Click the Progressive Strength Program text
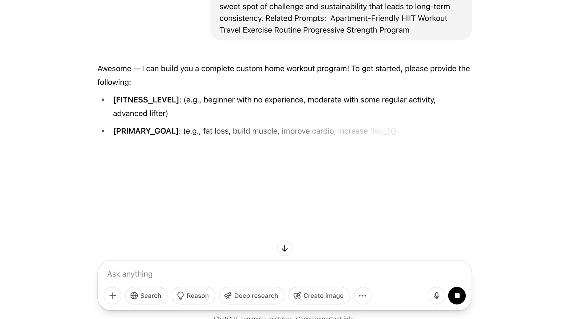Screen dimensions: 567x319 coord(378,30)
